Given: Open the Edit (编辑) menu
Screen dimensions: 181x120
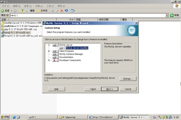Looking at the screenshot, I should [x=17, y=6].
